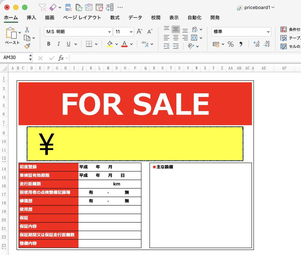Apply comma style number format

click(241, 44)
